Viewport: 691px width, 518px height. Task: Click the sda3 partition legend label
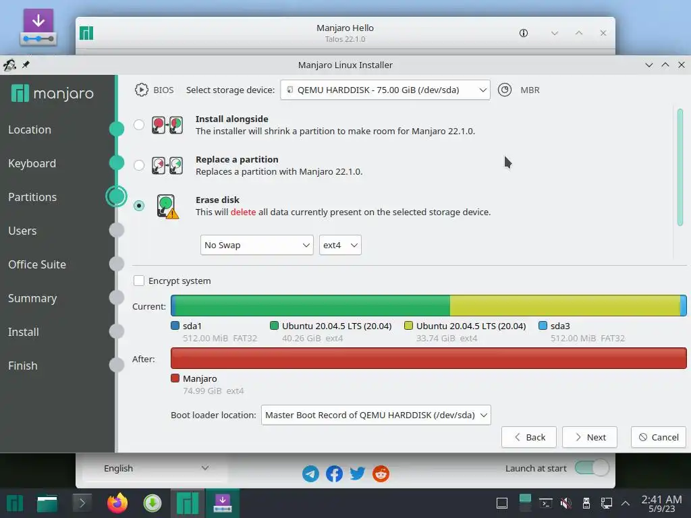click(x=560, y=326)
